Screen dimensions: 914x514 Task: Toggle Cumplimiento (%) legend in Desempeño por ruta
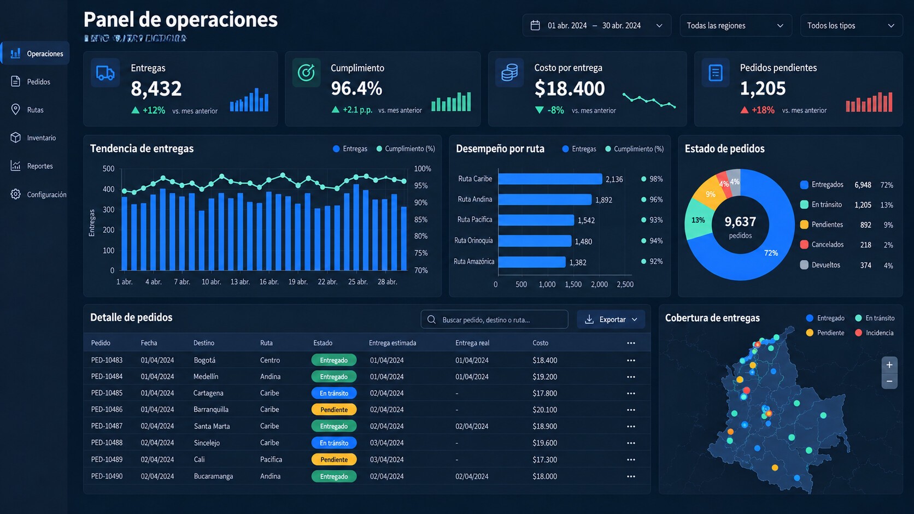635,149
